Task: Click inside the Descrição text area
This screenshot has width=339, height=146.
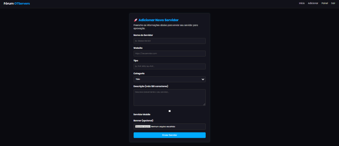Action: pyautogui.click(x=169, y=97)
